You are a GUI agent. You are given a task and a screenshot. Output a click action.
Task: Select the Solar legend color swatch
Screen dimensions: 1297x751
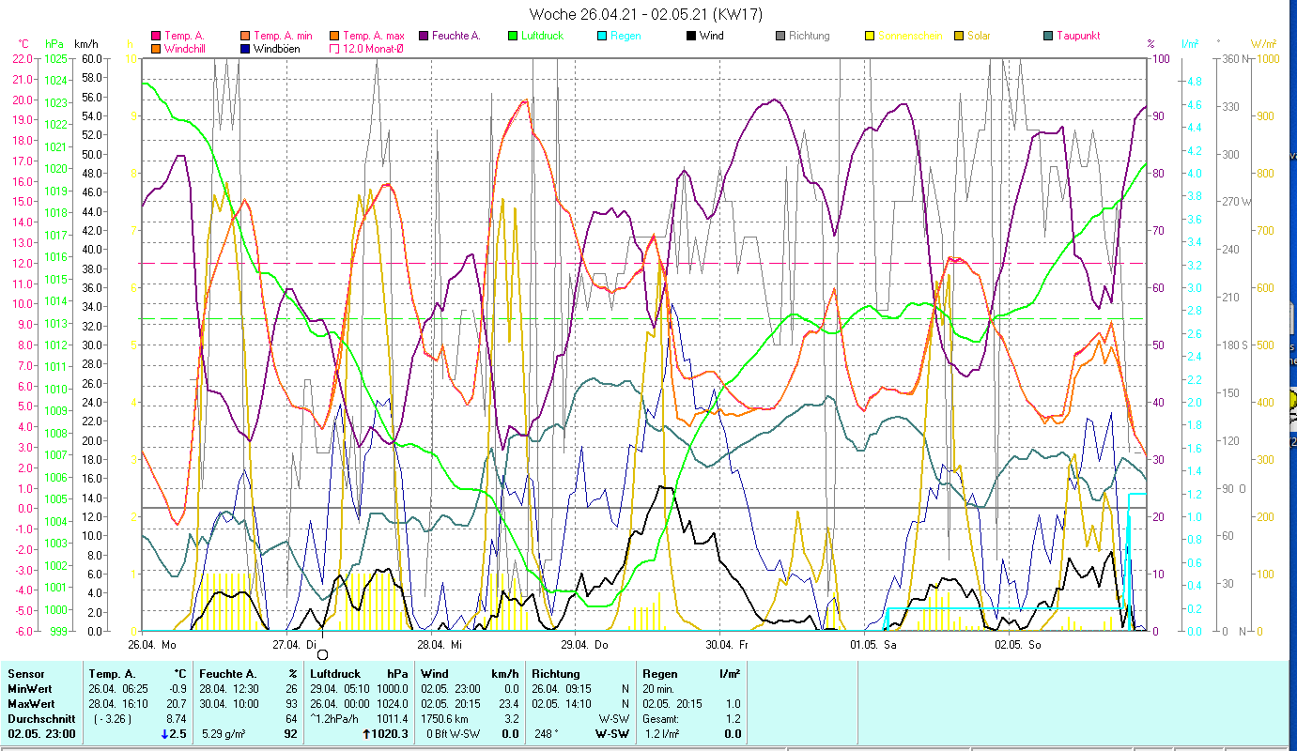(959, 36)
